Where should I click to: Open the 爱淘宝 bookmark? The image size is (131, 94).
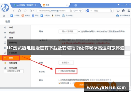pos(26,16)
